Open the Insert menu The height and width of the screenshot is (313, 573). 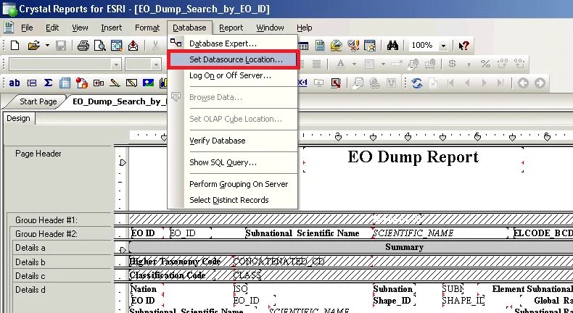tap(112, 28)
